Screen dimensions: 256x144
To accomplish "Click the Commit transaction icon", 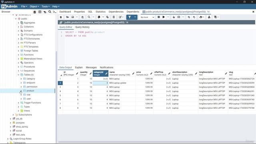I will pos(189,17).
